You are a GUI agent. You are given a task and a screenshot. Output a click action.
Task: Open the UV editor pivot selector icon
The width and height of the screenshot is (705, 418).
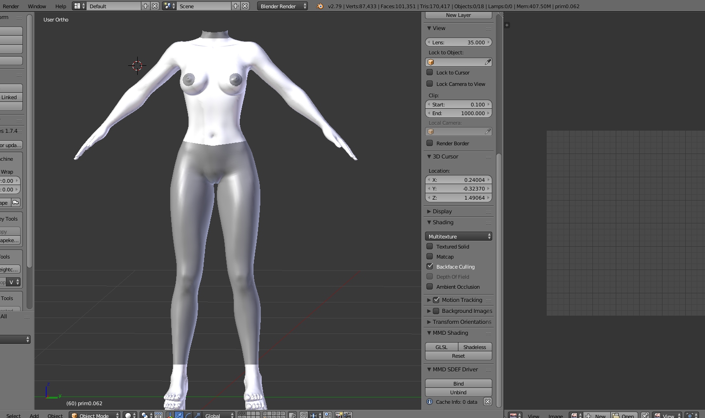692,415
